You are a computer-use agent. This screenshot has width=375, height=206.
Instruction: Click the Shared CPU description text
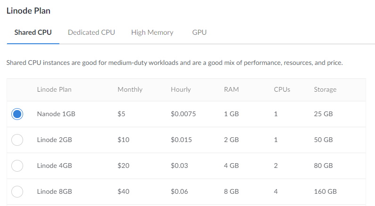coord(175,63)
